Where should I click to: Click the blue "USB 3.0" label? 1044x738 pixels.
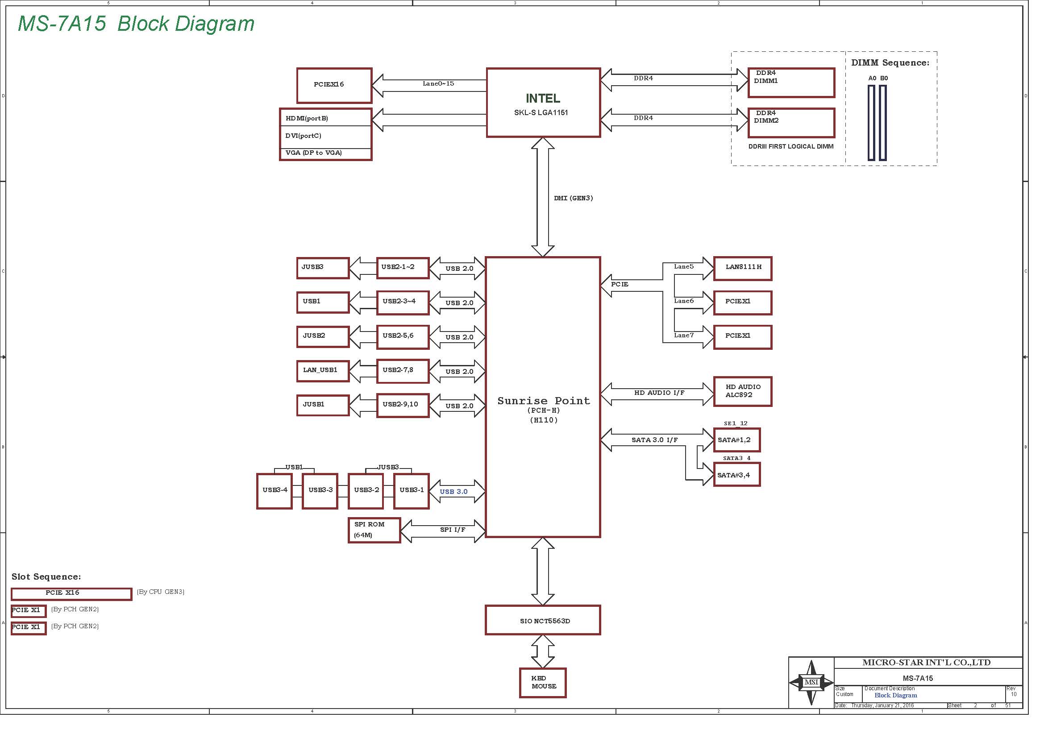(453, 492)
